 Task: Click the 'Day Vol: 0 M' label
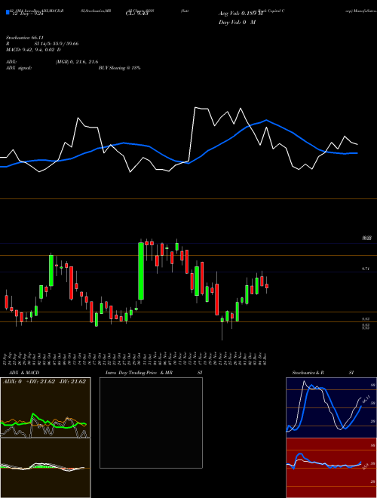click(x=237, y=22)
